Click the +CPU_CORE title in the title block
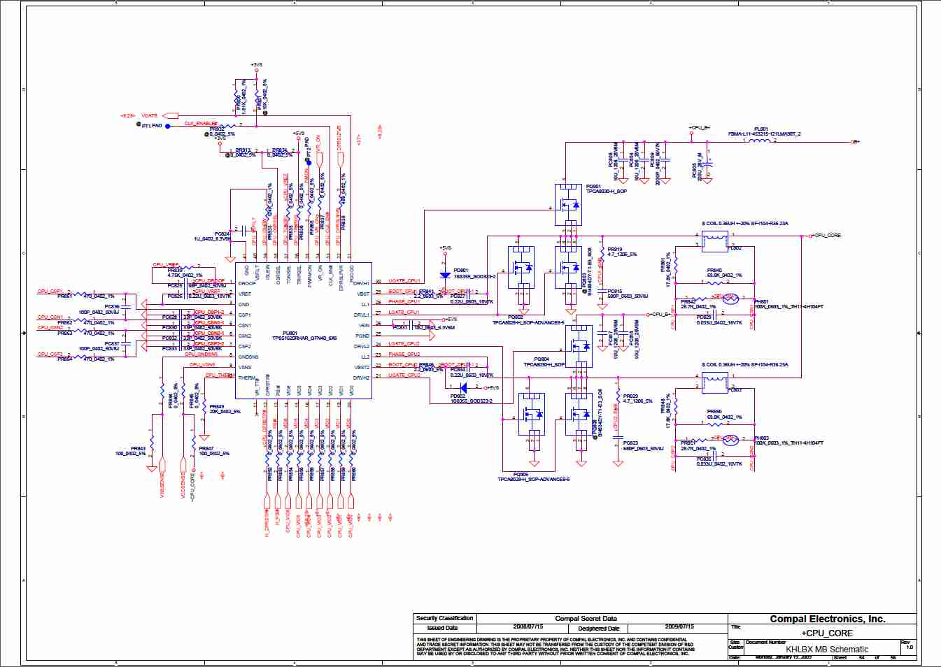This screenshot has height=667, width=941. (826, 633)
